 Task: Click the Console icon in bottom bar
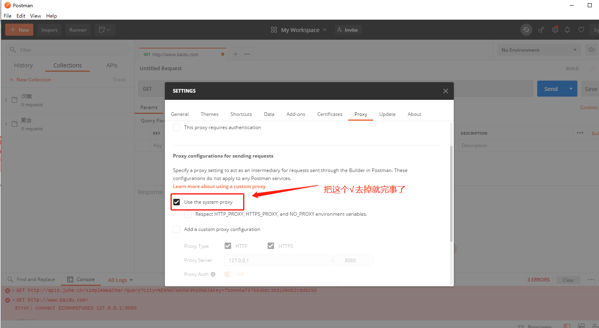click(x=70, y=279)
